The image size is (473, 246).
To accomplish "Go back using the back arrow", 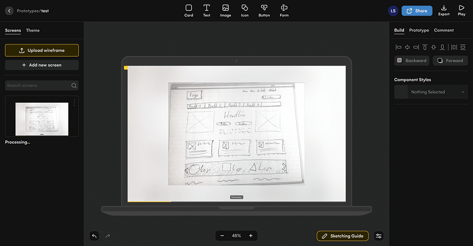I will (x=9, y=10).
